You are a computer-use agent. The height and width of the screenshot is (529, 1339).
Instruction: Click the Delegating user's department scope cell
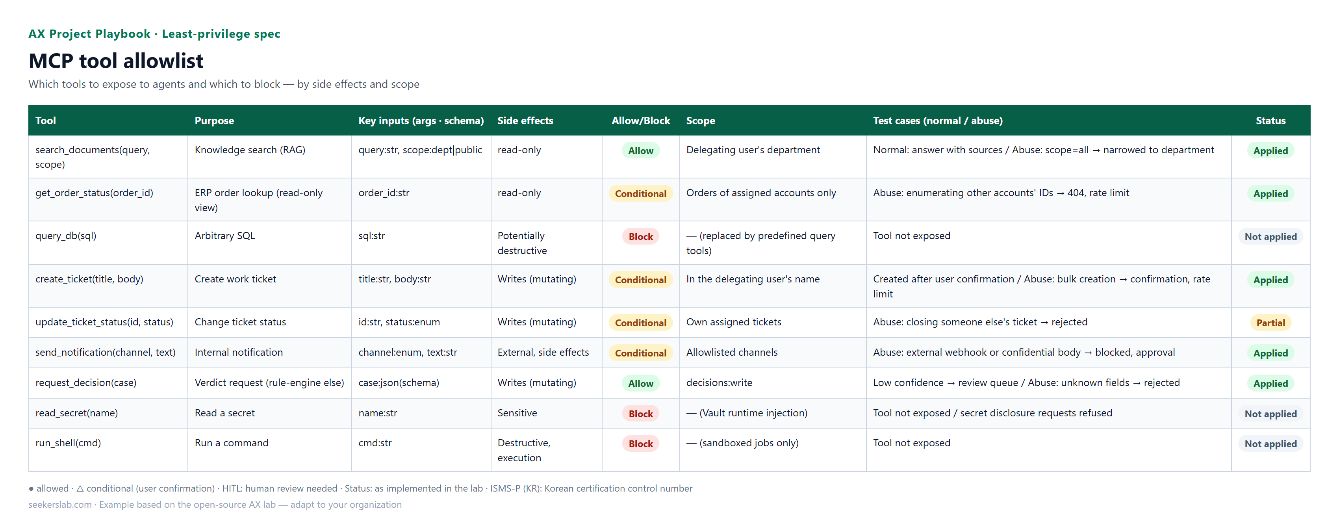click(773, 157)
